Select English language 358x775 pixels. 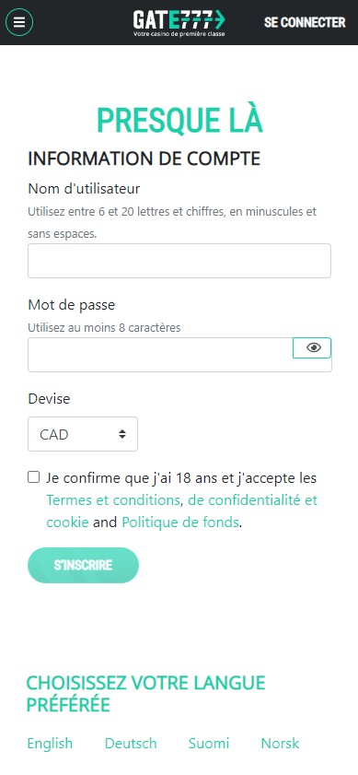coord(50,744)
